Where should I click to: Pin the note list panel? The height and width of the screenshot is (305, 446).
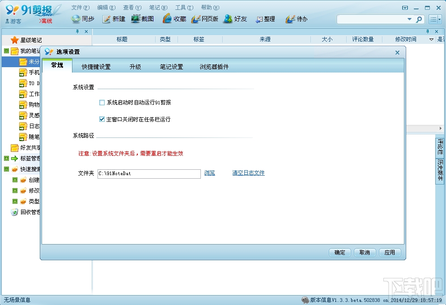tap(428, 32)
